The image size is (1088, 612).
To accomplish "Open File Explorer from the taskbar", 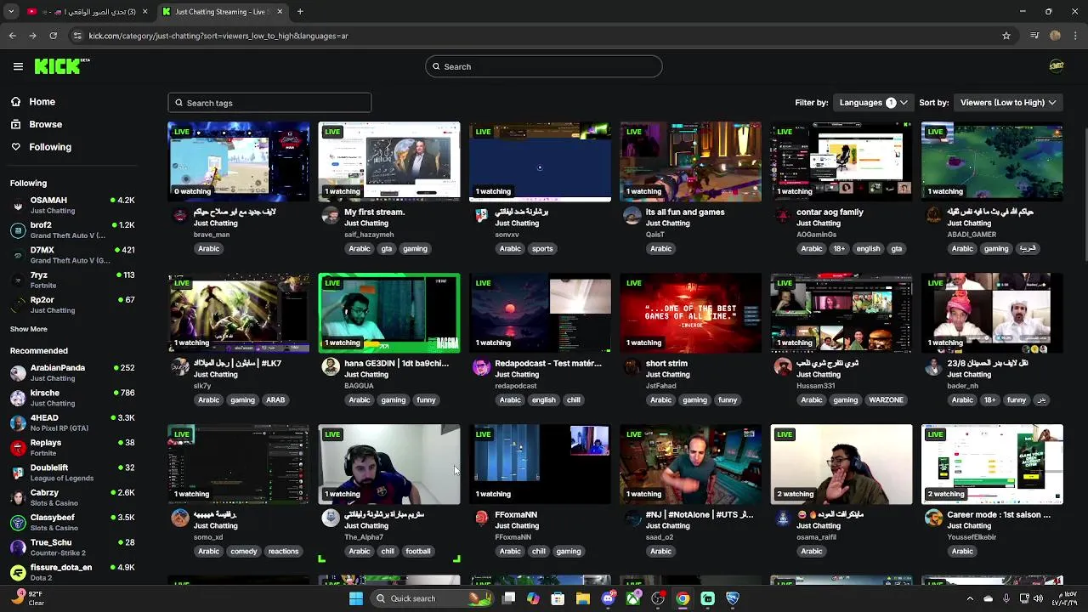I will (583, 598).
